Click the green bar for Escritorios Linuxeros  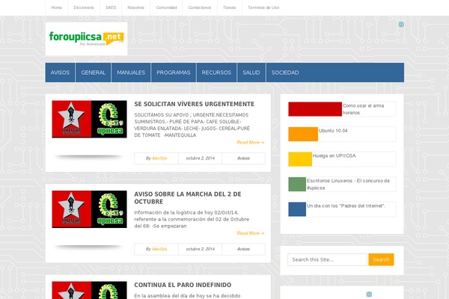pos(297,185)
